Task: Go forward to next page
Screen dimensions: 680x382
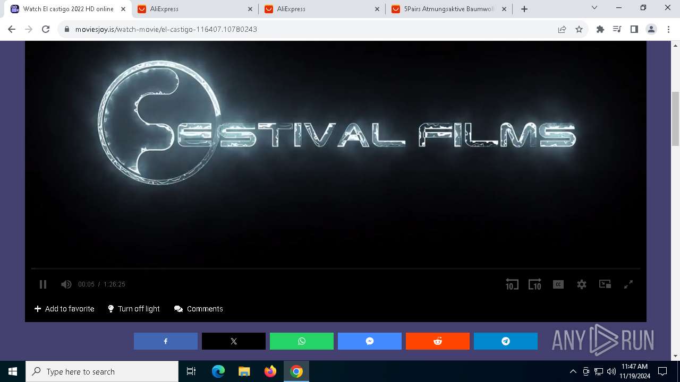Action: 29,29
